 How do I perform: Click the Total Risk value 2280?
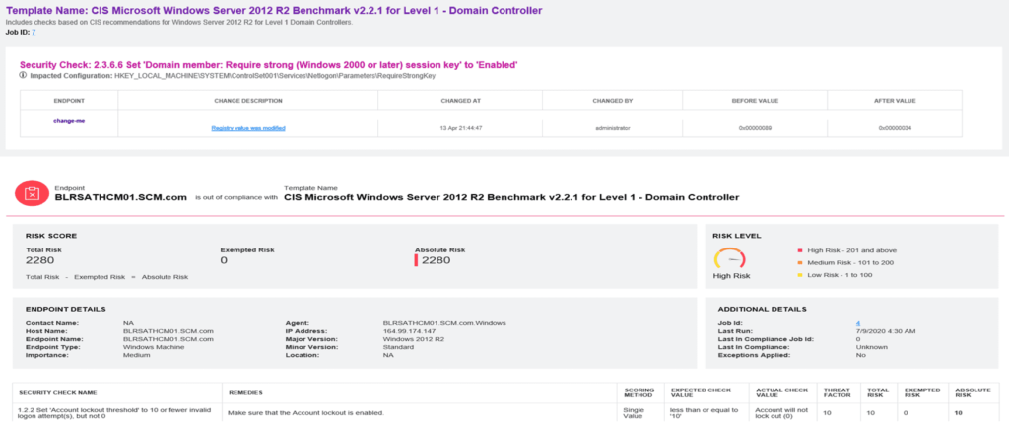39,260
